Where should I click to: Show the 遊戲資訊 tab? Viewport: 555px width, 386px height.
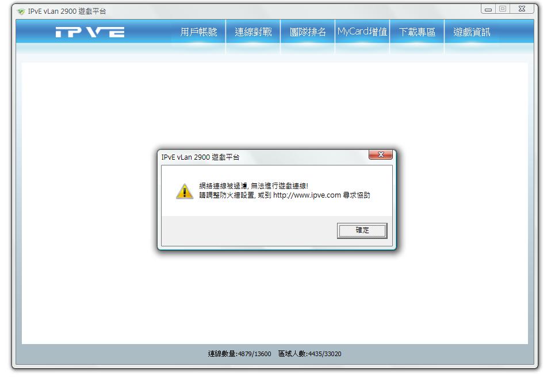click(472, 32)
